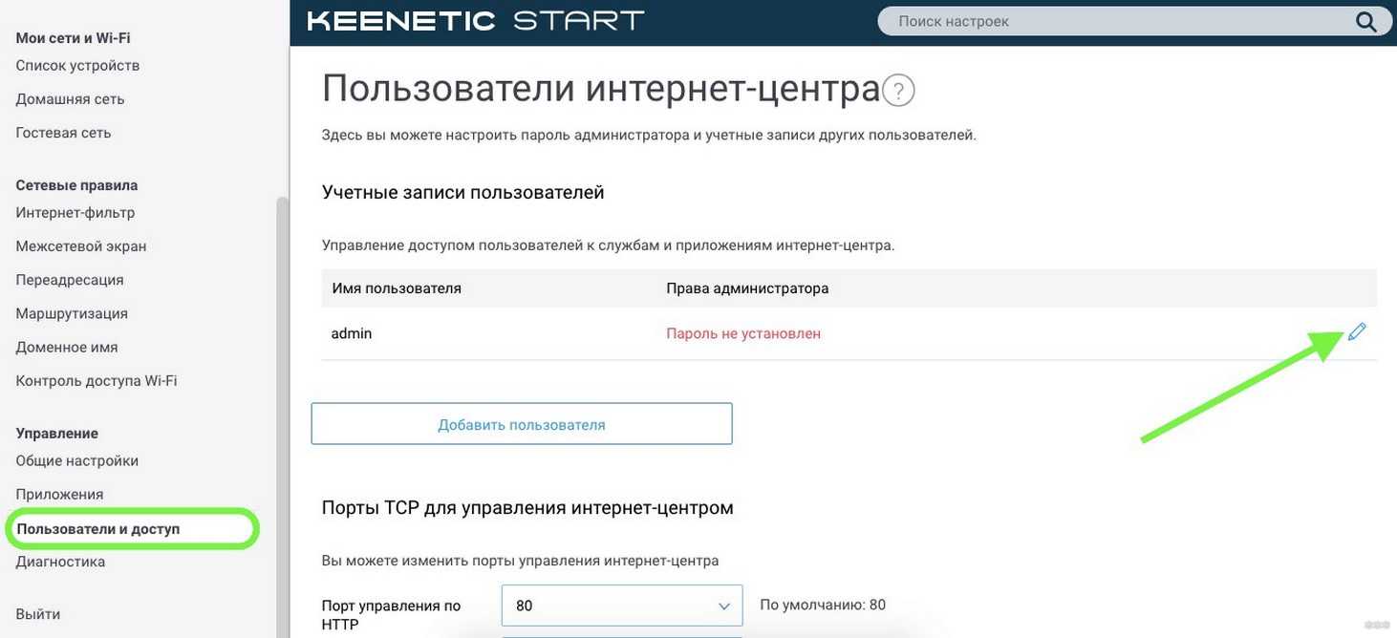This screenshot has width=1397, height=638.
Task: Click the Add user button
Action: pos(522,424)
